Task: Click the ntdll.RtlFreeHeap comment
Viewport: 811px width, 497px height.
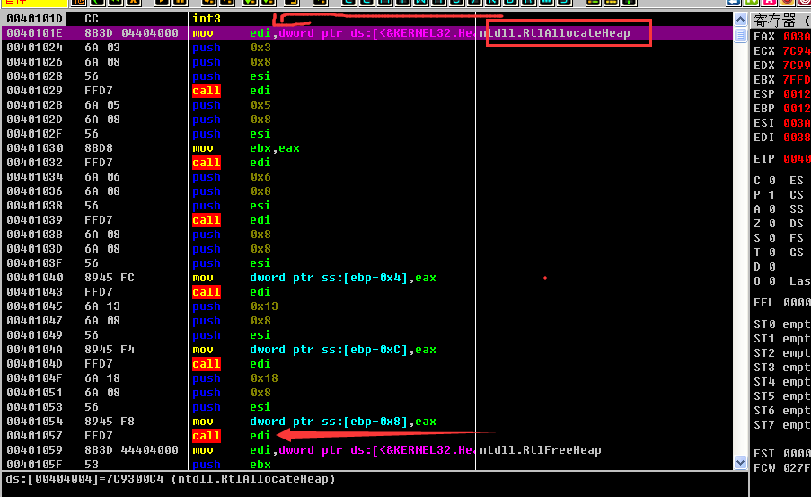Action: point(540,450)
